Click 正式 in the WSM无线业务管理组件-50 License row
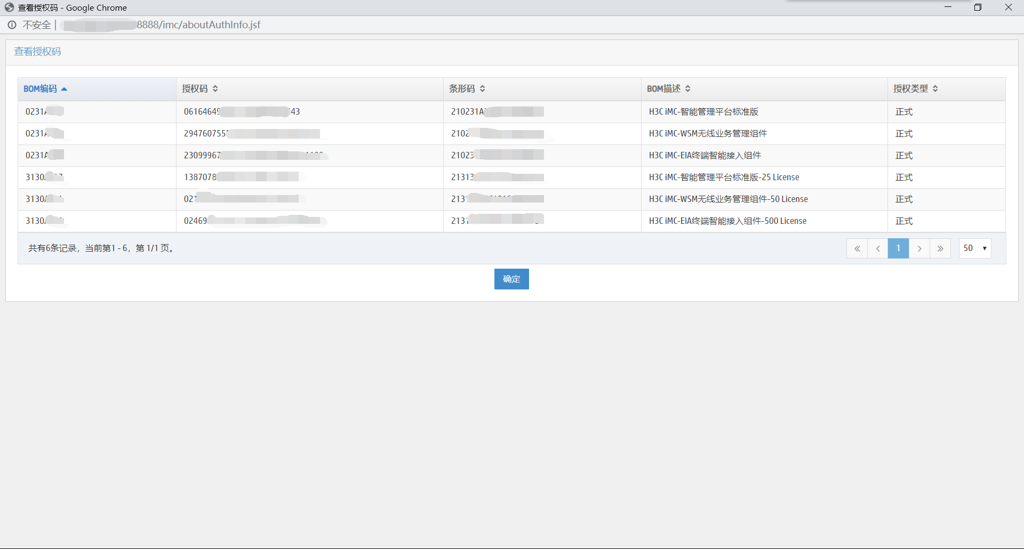The width and height of the screenshot is (1024, 549). click(904, 199)
